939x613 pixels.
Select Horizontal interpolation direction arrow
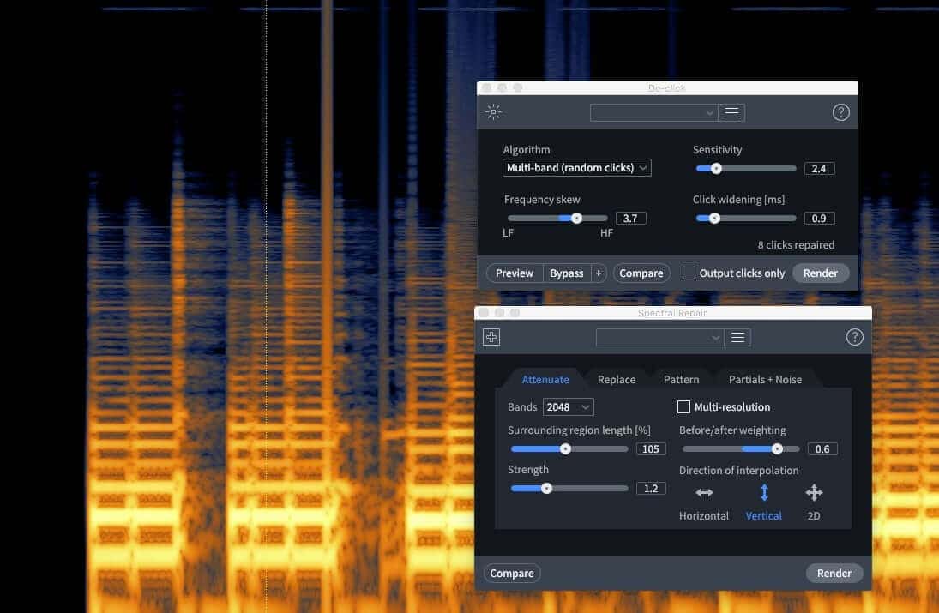click(704, 493)
